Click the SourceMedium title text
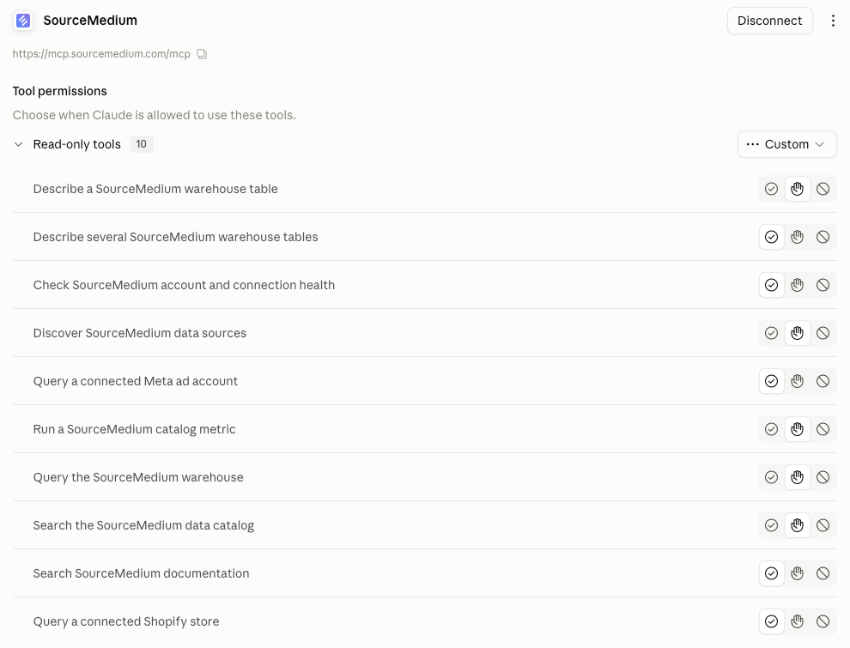 [x=90, y=21]
